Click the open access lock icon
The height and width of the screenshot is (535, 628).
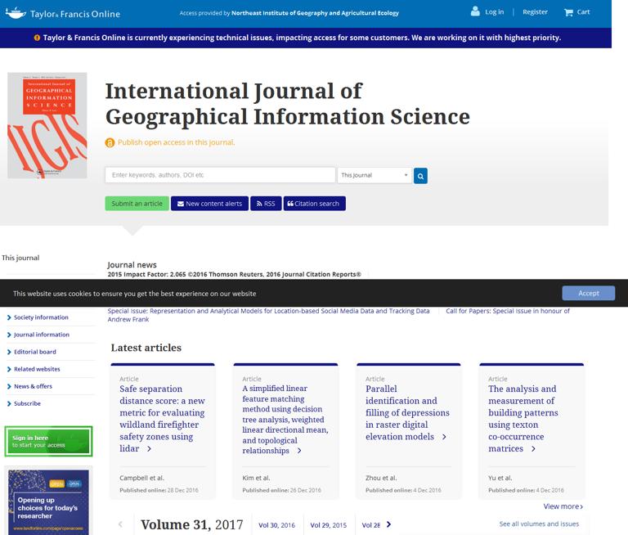pos(110,142)
